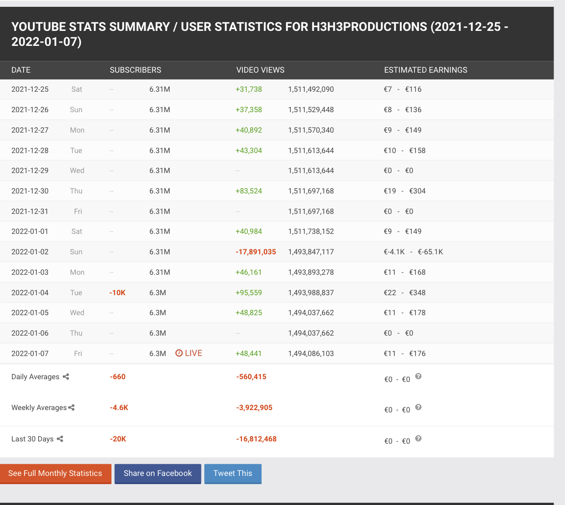Click the SUBSCRIBERS column header
The image size is (565, 505).
(x=136, y=70)
